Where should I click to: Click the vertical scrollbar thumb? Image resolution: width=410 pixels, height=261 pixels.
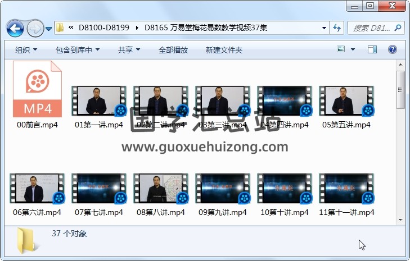(400, 90)
